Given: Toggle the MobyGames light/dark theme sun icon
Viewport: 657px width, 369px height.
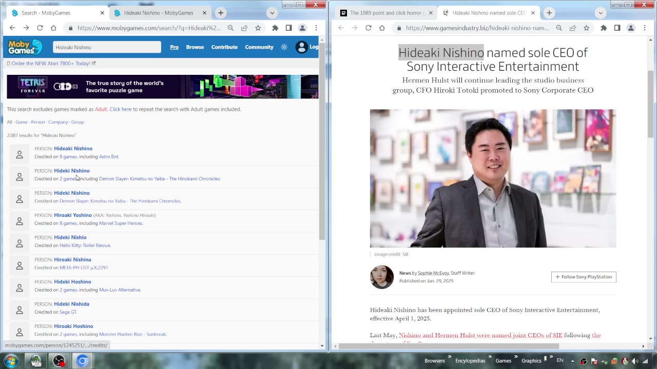Looking at the screenshot, I should click(x=284, y=47).
